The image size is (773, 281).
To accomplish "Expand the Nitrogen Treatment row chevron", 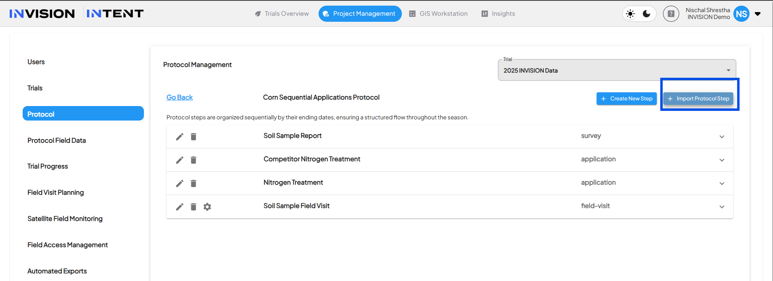I will pos(722,183).
